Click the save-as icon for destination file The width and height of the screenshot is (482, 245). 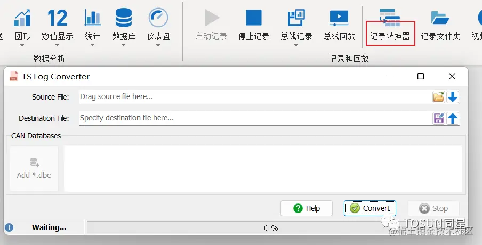tap(439, 118)
